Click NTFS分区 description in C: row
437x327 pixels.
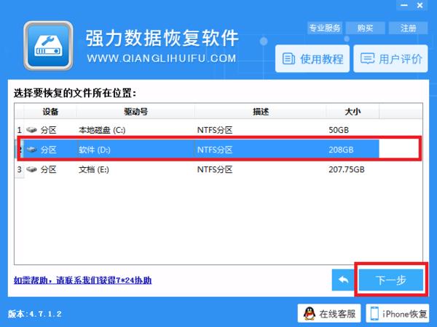(x=215, y=130)
